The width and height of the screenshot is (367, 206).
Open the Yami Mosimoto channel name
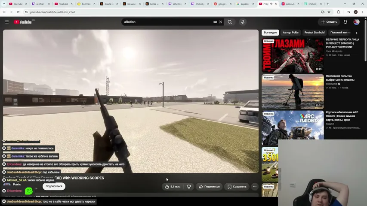pyautogui.click(x=334, y=51)
